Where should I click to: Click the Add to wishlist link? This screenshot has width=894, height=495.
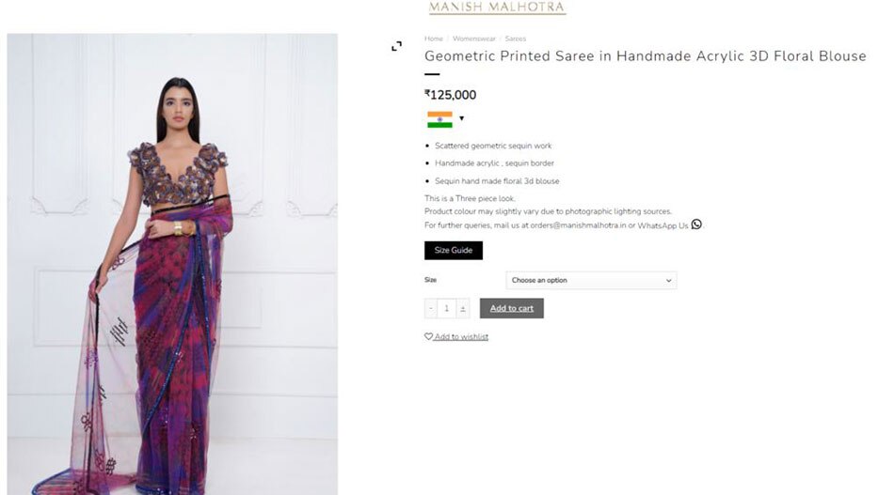461,336
